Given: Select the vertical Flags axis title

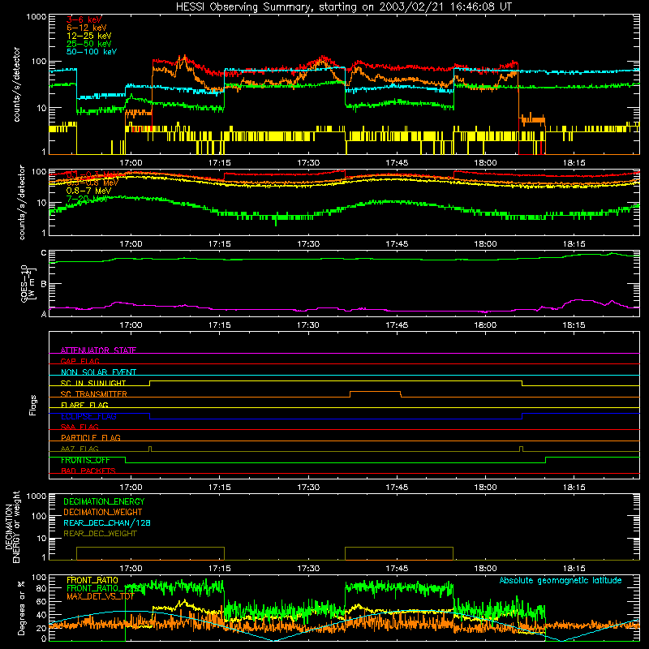Looking at the screenshot, I should pos(33,405).
